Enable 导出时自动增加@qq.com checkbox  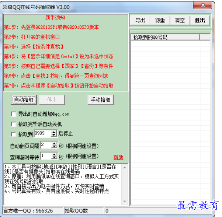coord(14,114)
